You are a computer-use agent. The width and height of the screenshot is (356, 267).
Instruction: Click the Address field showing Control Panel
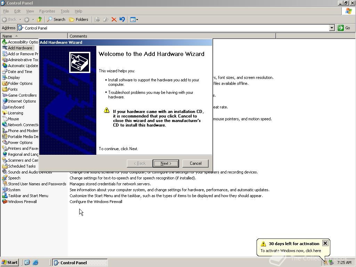pyautogui.click(x=174, y=28)
